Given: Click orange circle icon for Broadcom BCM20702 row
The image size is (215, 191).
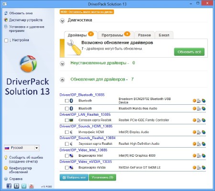Looking at the screenshot, I should 194,101.
